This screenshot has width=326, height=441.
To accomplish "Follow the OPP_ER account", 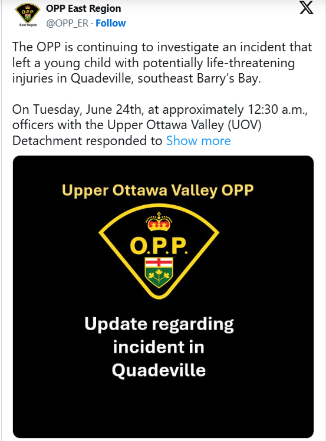I will pyautogui.click(x=111, y=23).
